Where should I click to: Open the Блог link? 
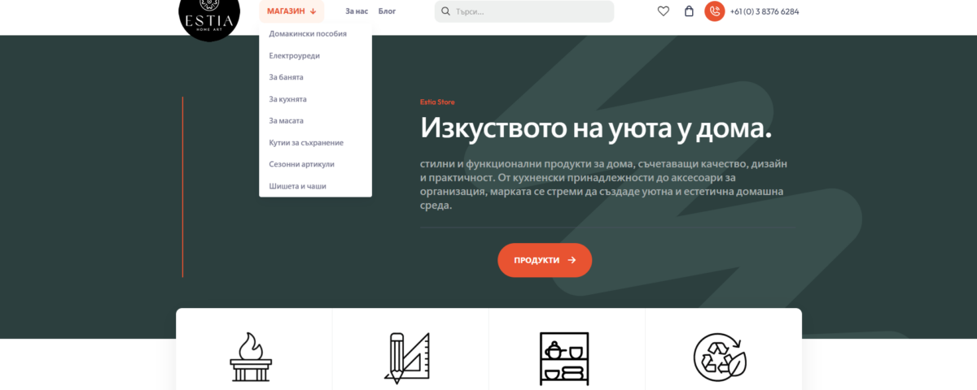(387, 11)
